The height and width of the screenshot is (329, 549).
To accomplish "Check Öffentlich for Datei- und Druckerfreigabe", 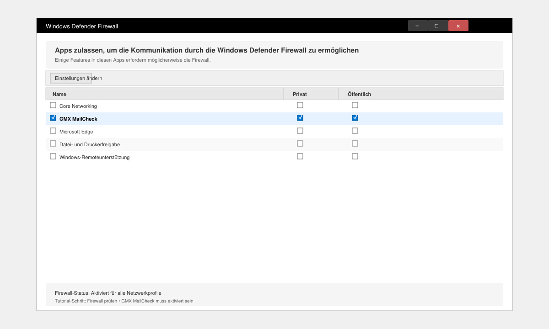I will 355,143.
